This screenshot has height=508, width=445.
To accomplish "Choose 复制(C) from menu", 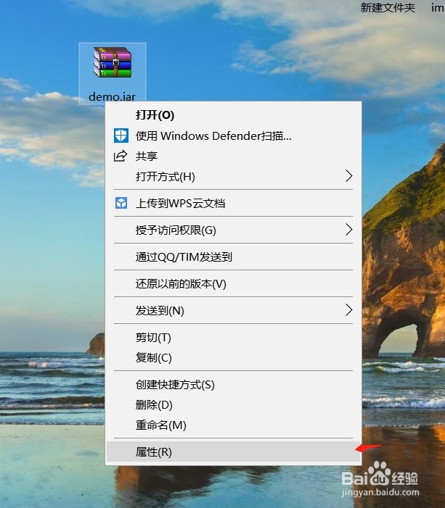I will tap(233, 358).
